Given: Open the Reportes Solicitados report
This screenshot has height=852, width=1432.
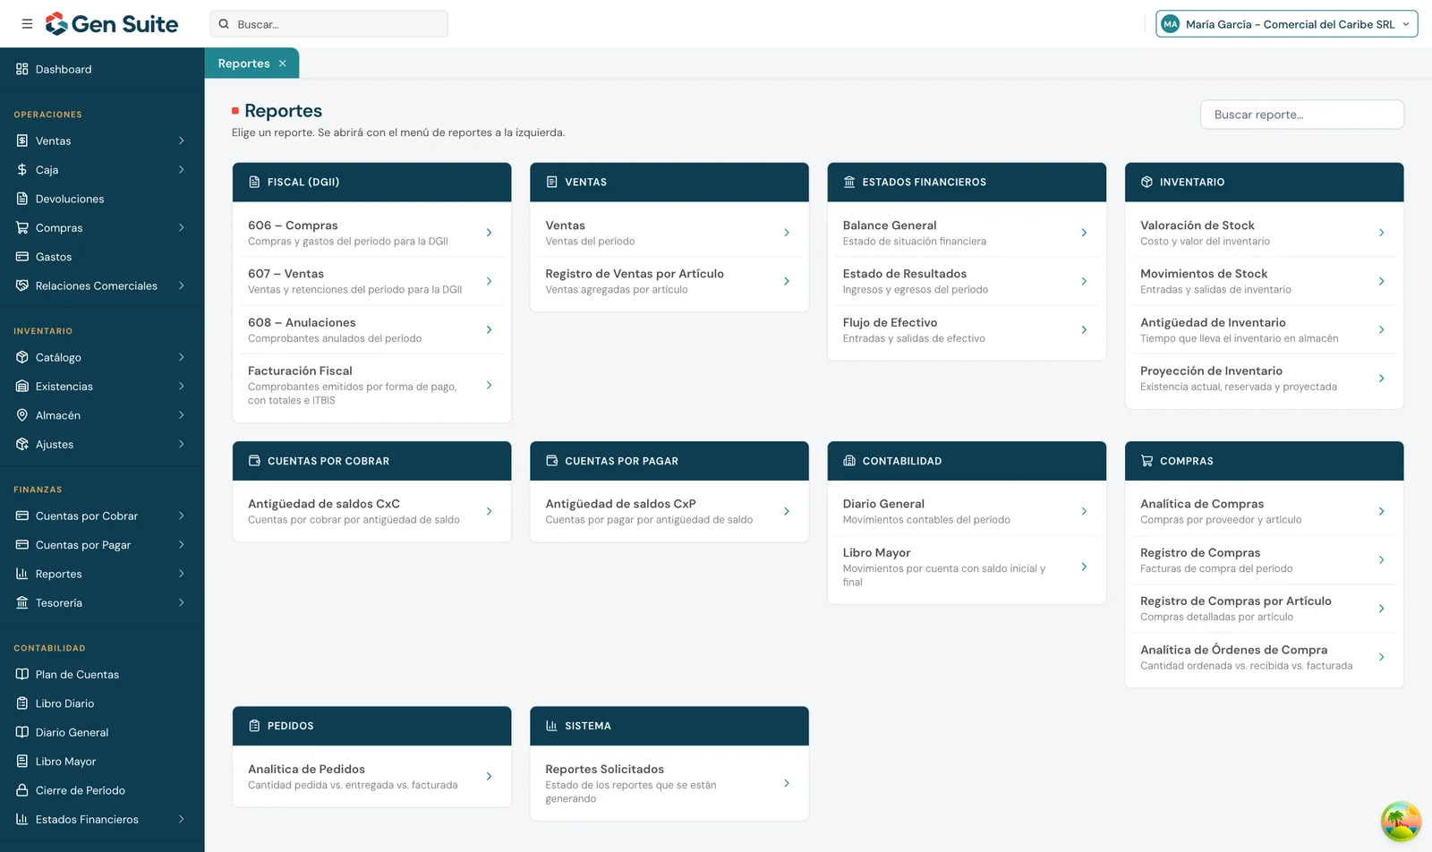Looking at the screenshot, I should 669,783.
